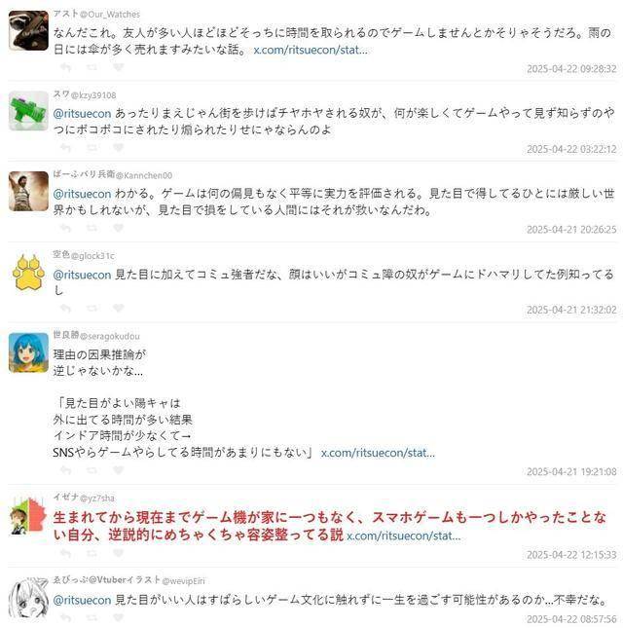Open the green water gun avatar
Screen dimensions: 623x628
point(28,111)
